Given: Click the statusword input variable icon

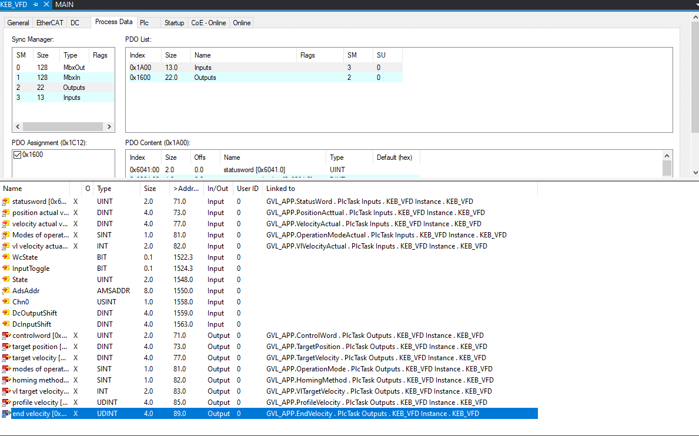Looking at the screenshot, I should [x=6, y=202].
